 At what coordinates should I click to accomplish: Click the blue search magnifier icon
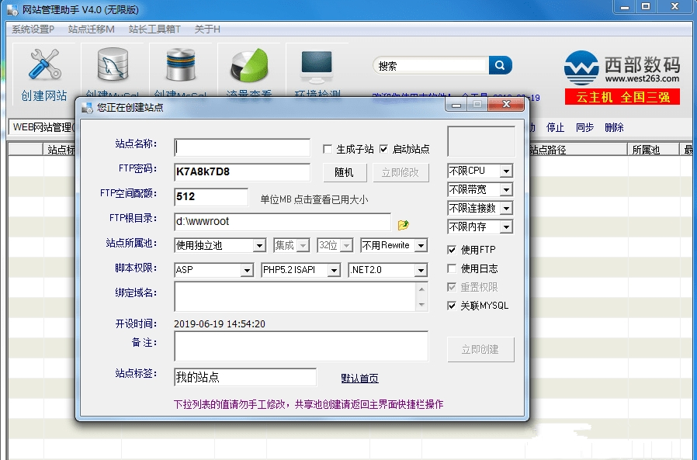coord(500,65)
